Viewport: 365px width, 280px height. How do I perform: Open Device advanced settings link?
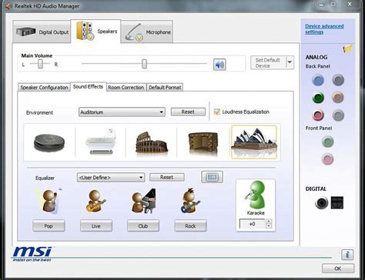click(324, 29)
